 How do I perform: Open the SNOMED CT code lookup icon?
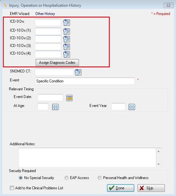[78, 72]
